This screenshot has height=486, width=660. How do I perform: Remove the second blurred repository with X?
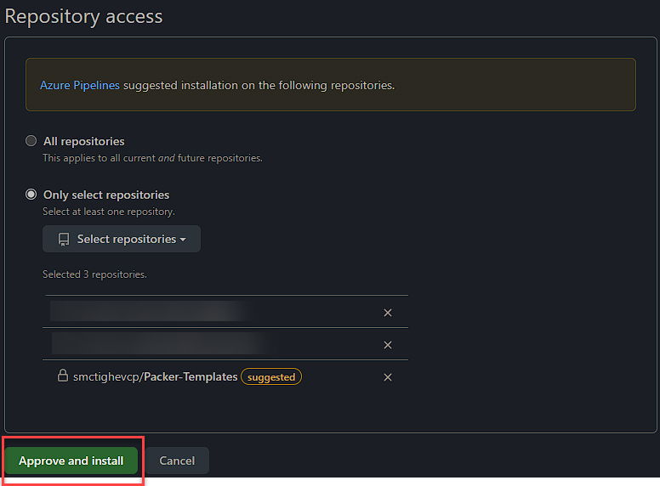(388, 345)
